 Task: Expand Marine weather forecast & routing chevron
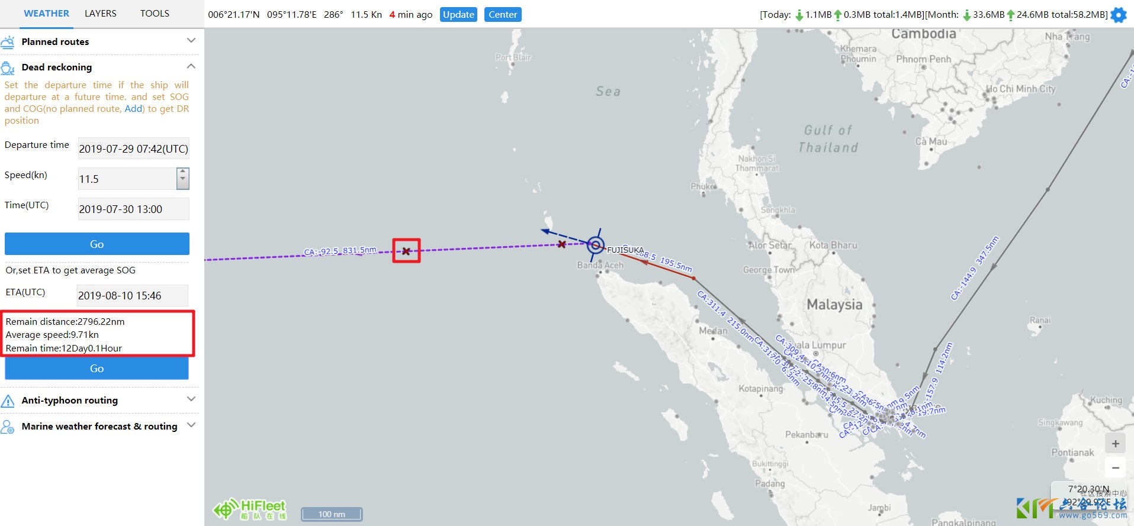point(191,425)
